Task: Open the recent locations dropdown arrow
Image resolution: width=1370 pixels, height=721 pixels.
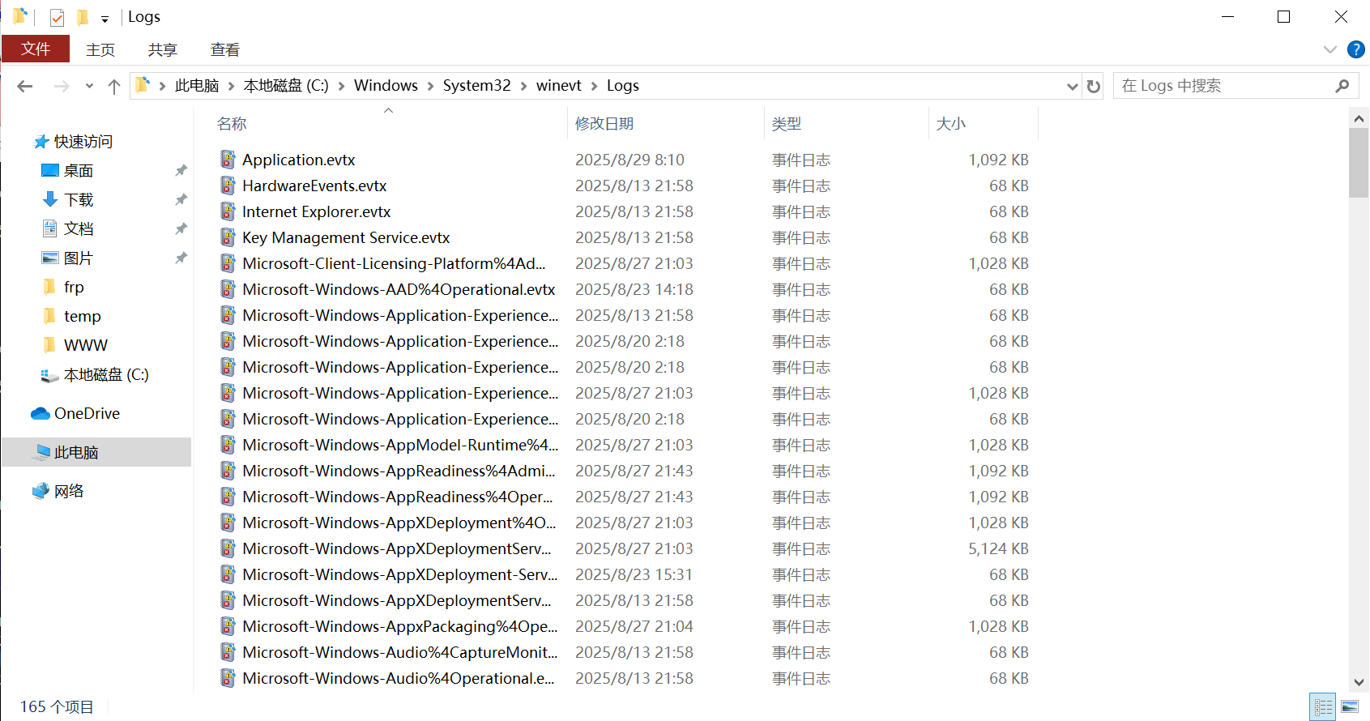Action: click(89, 86)
